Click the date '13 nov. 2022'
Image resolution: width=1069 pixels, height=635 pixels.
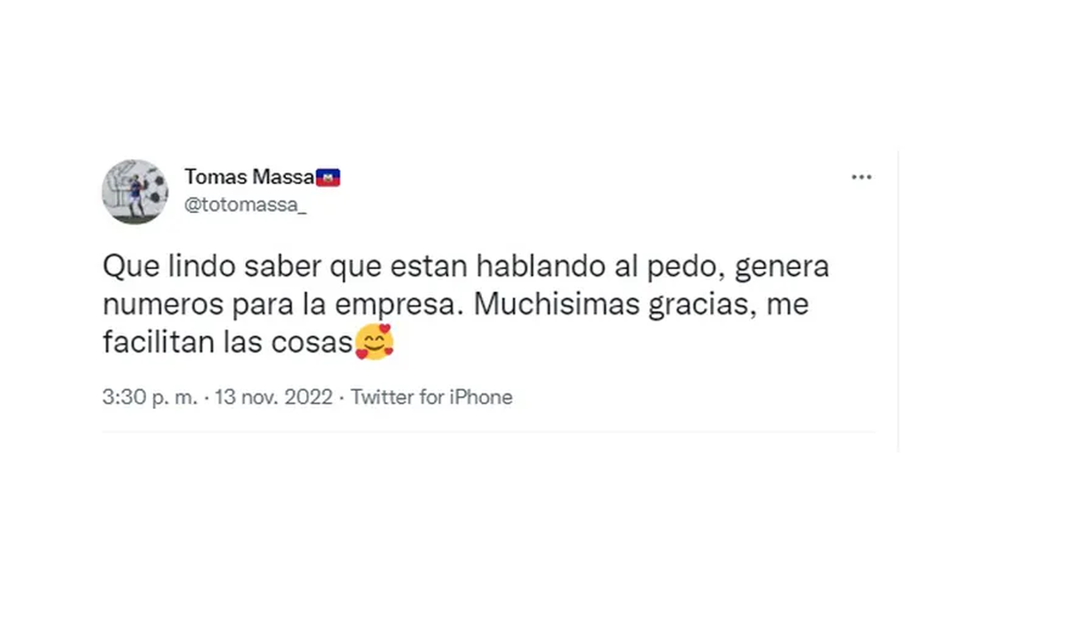tap(269, 397)
